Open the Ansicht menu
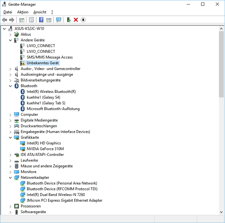The image size is (225, 223). (40, 12)
